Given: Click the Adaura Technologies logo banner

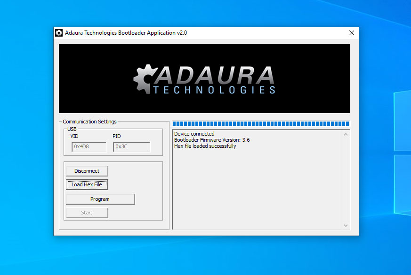Looking at the screenshot, I should tap(204, 78).
